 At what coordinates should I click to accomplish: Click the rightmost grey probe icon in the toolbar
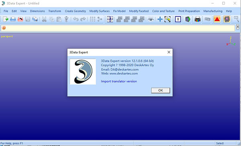pyautogui.click(x=237, y=19)
